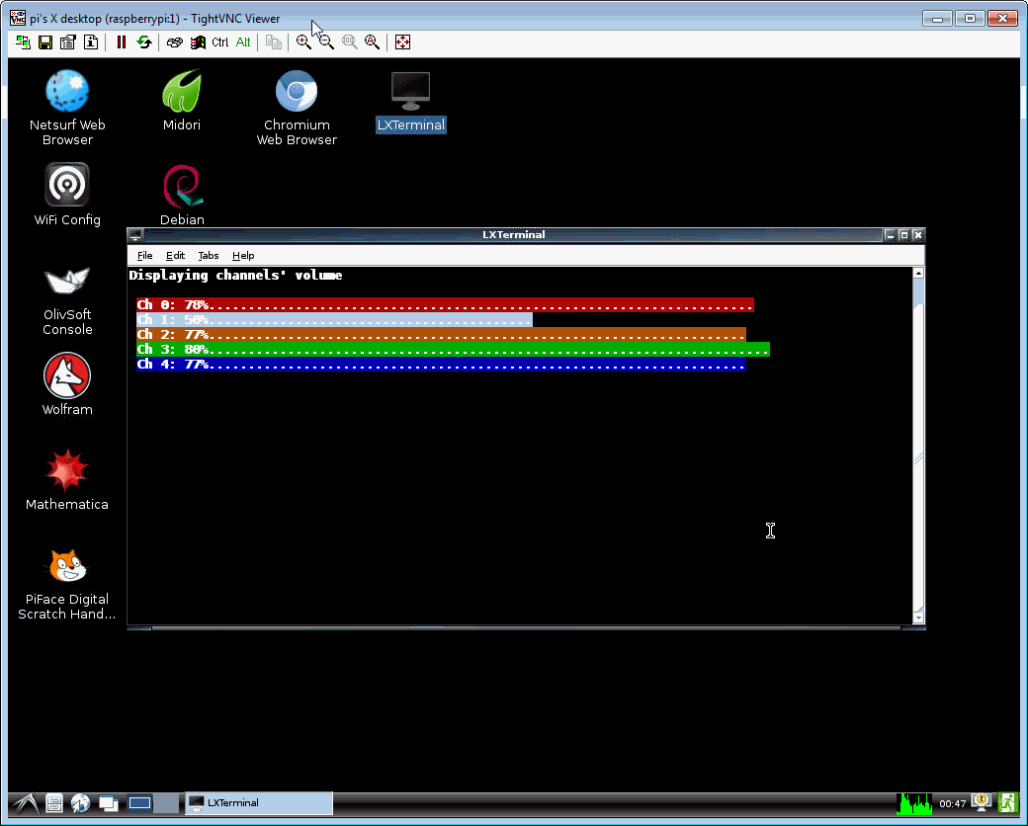Open the File menu in LXTerminal
Screen dimensions: 1028x826
[145, 256]
